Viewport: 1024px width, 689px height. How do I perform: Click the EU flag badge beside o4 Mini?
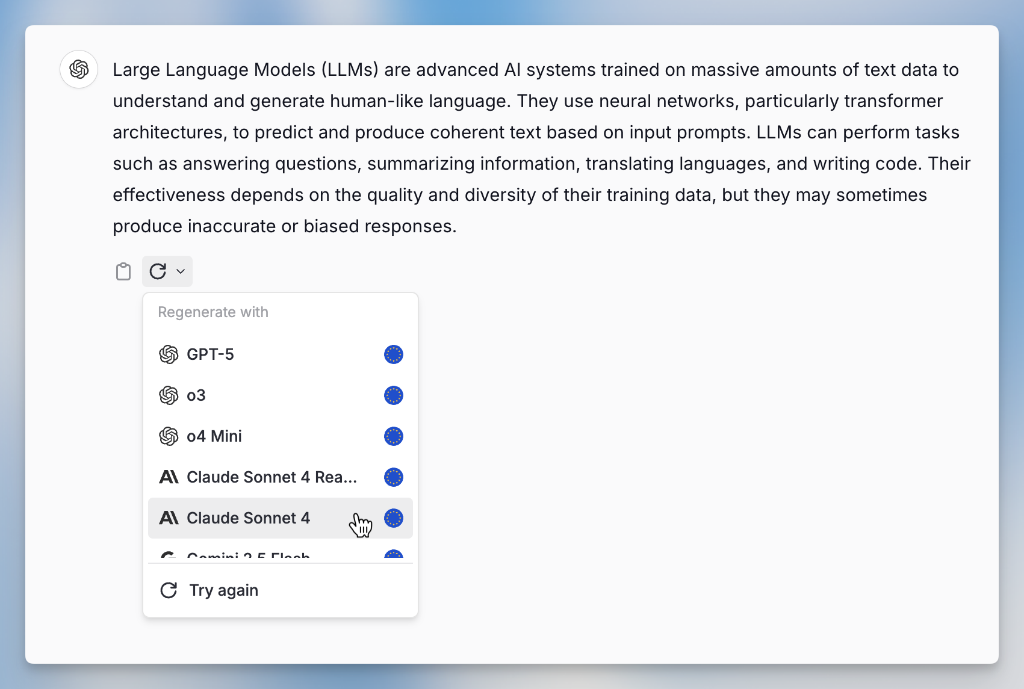pos(394,436)
